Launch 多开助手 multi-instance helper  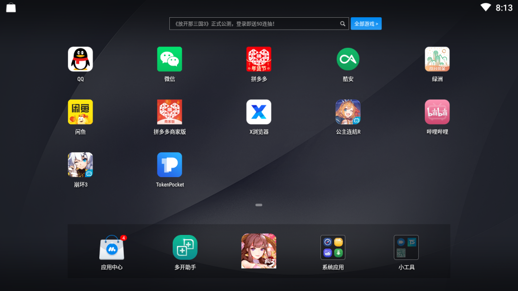point(185,247)
